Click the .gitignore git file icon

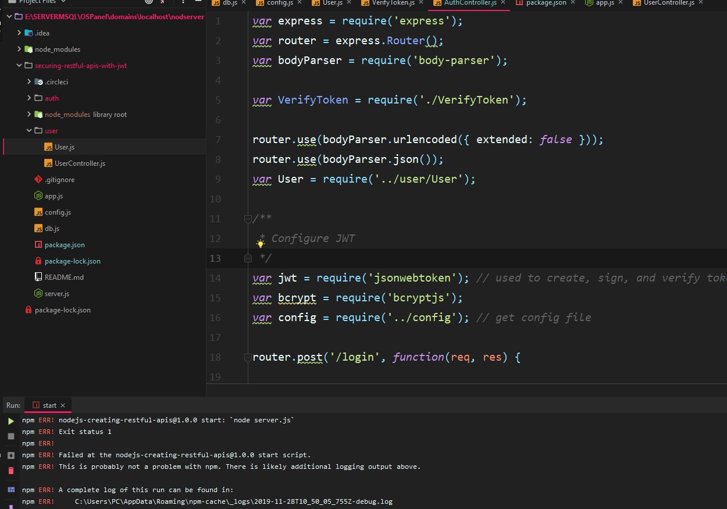(38, 179)
